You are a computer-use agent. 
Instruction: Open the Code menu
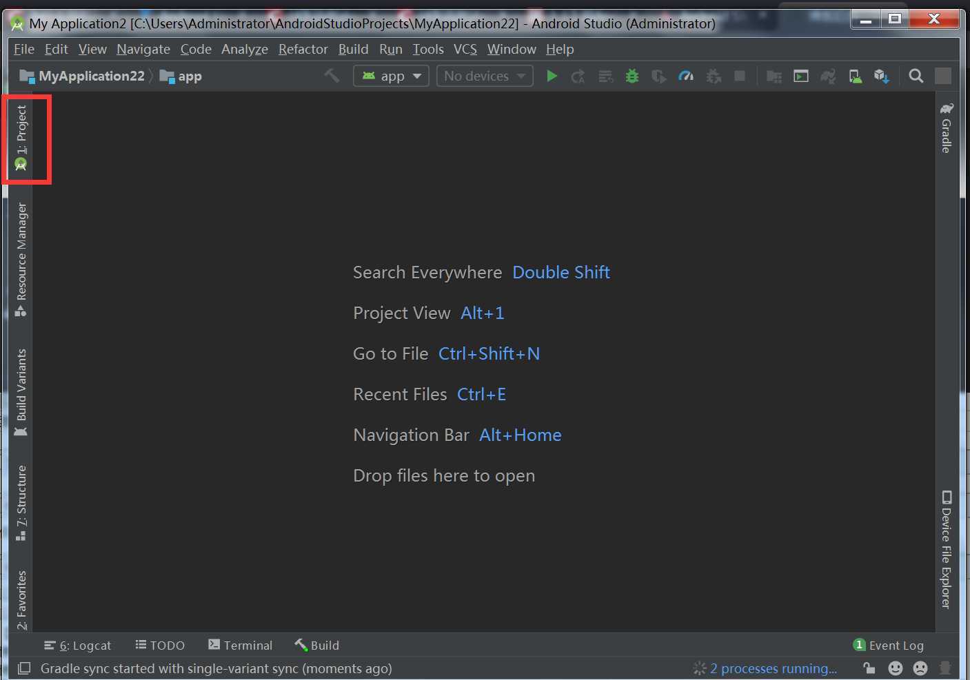point(196,49)
